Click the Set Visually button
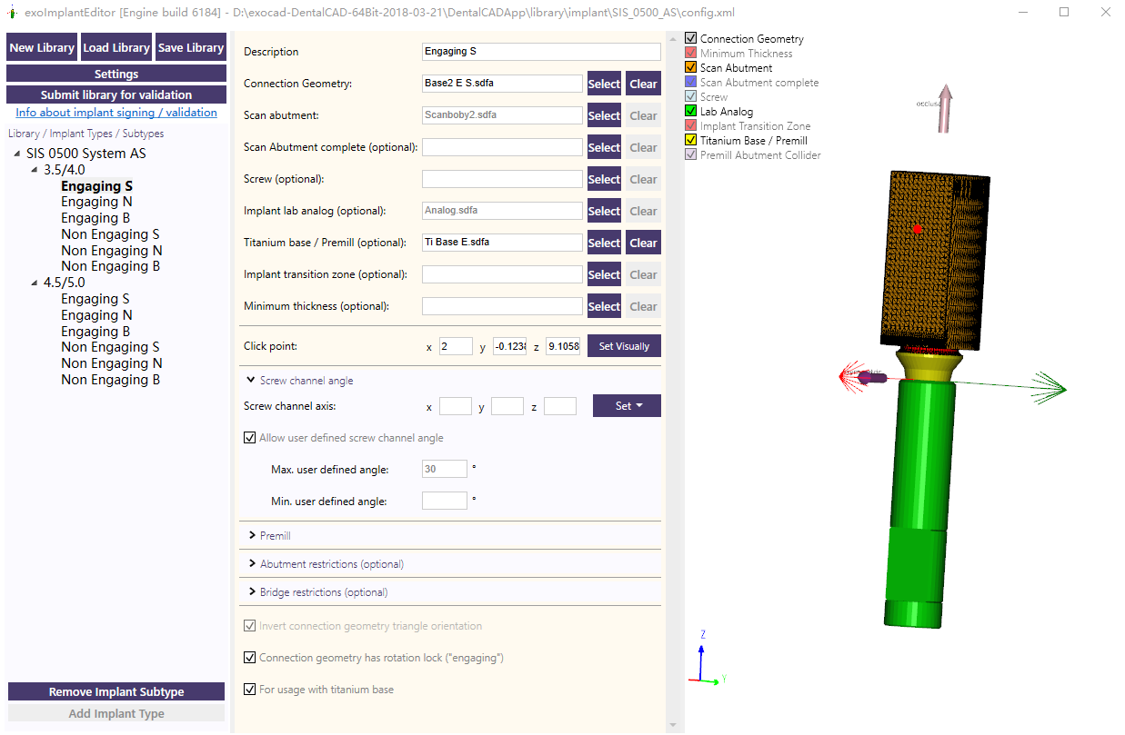 pos(623,345)
